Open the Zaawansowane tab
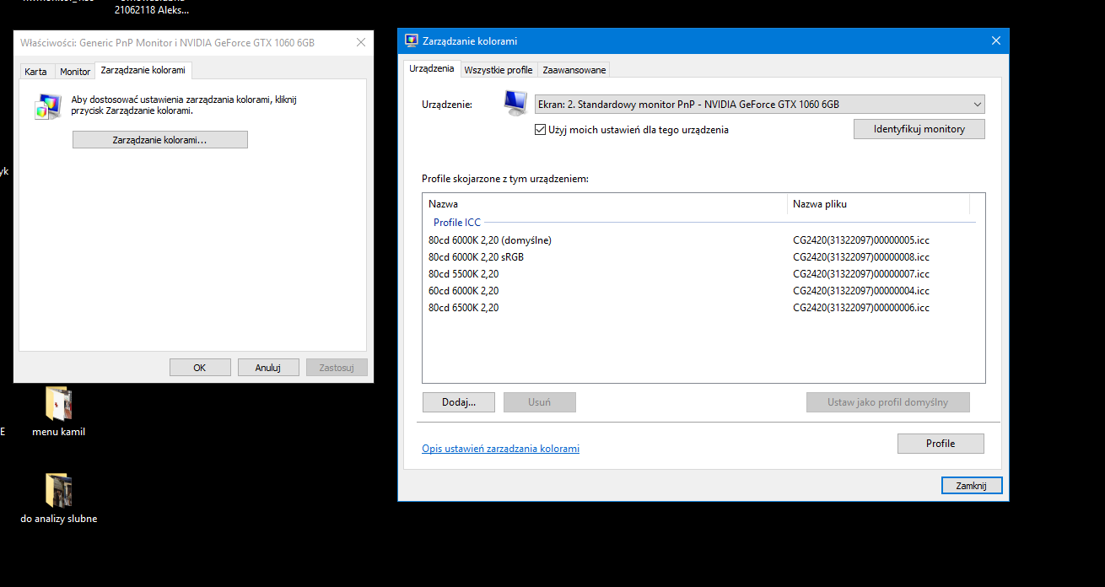The height and width of the screenshot is (587, 1105). point(574,70)
